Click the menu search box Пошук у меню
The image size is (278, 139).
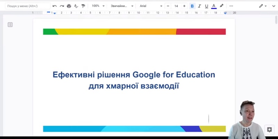tap(28, 6)
